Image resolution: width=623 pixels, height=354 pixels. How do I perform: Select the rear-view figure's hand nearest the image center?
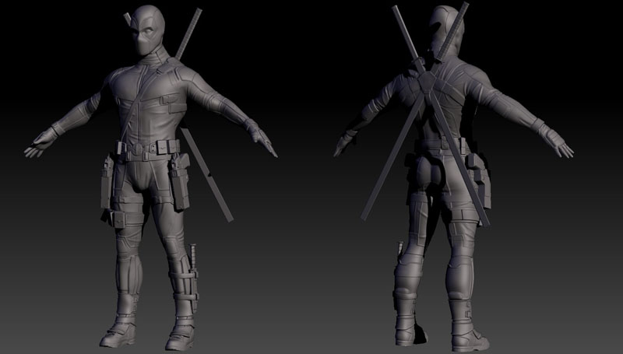342,144
